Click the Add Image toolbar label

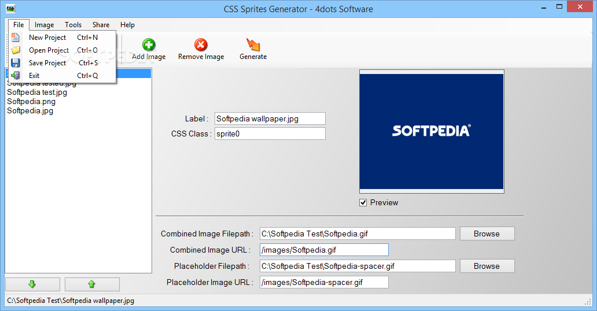coord(149,57)
